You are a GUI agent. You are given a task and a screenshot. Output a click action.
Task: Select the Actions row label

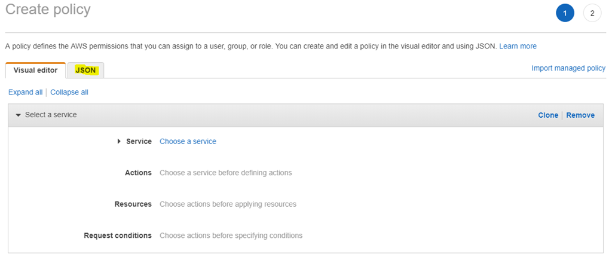pos(138,173)
